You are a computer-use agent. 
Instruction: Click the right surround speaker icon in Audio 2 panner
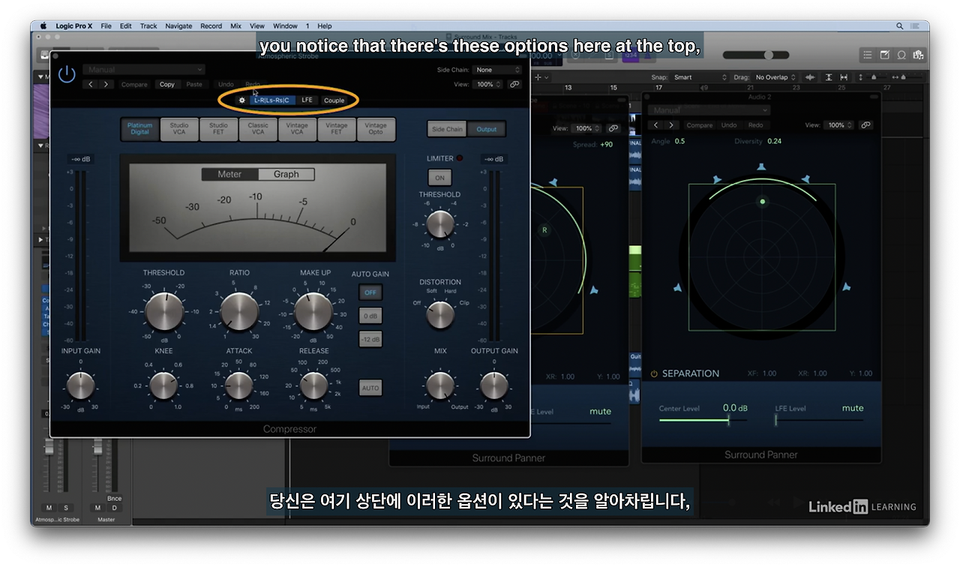846,286
